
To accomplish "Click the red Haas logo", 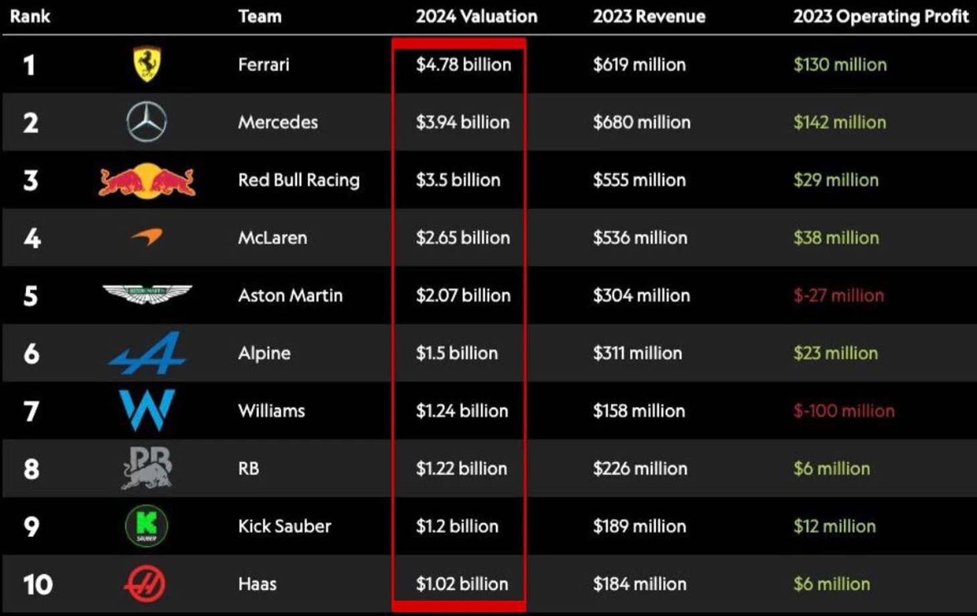I will pyautogui.click(x=145, y=583).
